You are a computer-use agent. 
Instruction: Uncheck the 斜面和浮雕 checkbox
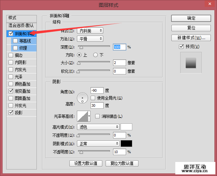click(x=11, y=34)
